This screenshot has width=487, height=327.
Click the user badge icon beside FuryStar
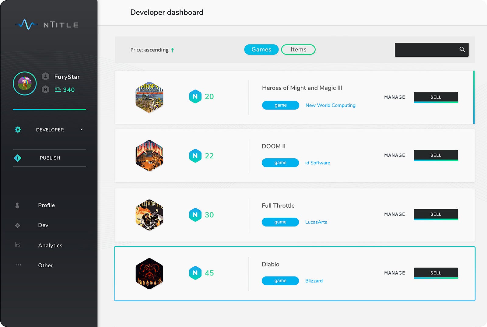coord(45,76)
